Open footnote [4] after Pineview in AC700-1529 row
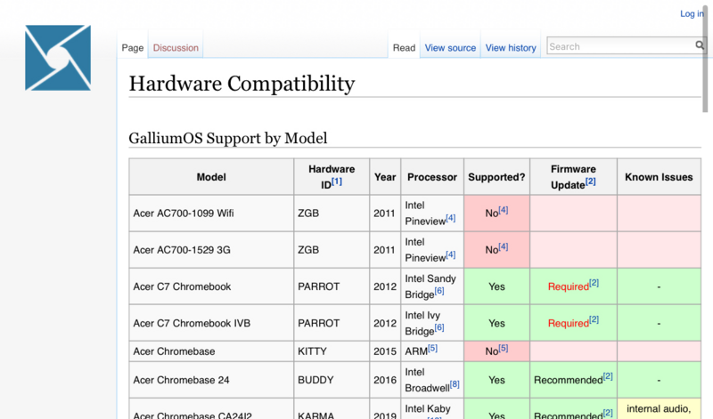This screenshot has height=419, width=713. pos(450,255)
